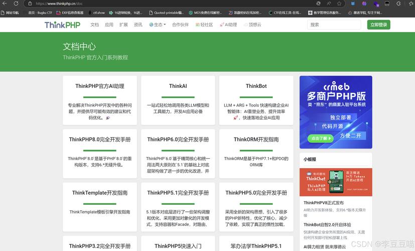This screenshot has height=251, width=415.
Task: Click the ThinkChat orange banner
Action: click(336, 182)
